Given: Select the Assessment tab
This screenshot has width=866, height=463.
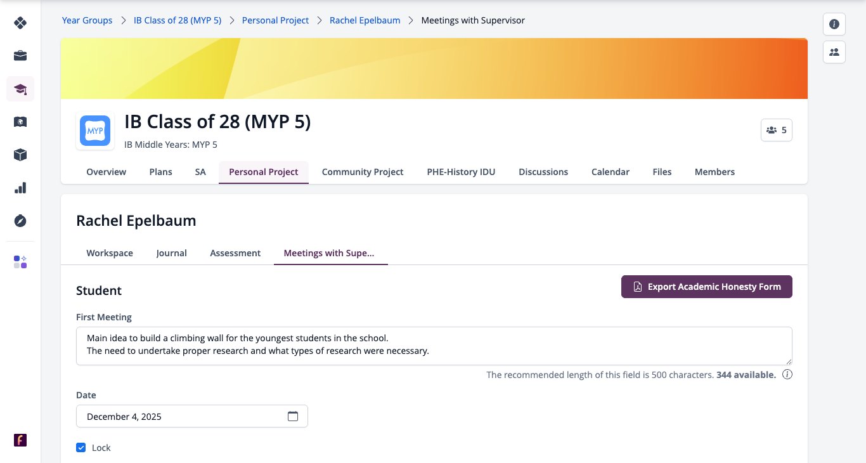Looking at the screenshot, I should pos(235,253).
